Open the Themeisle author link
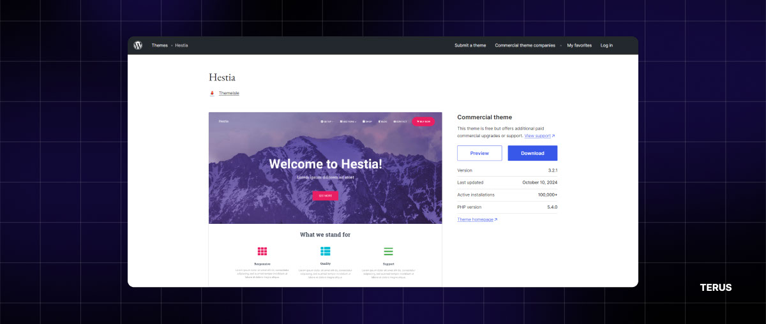 click(229, 93)
